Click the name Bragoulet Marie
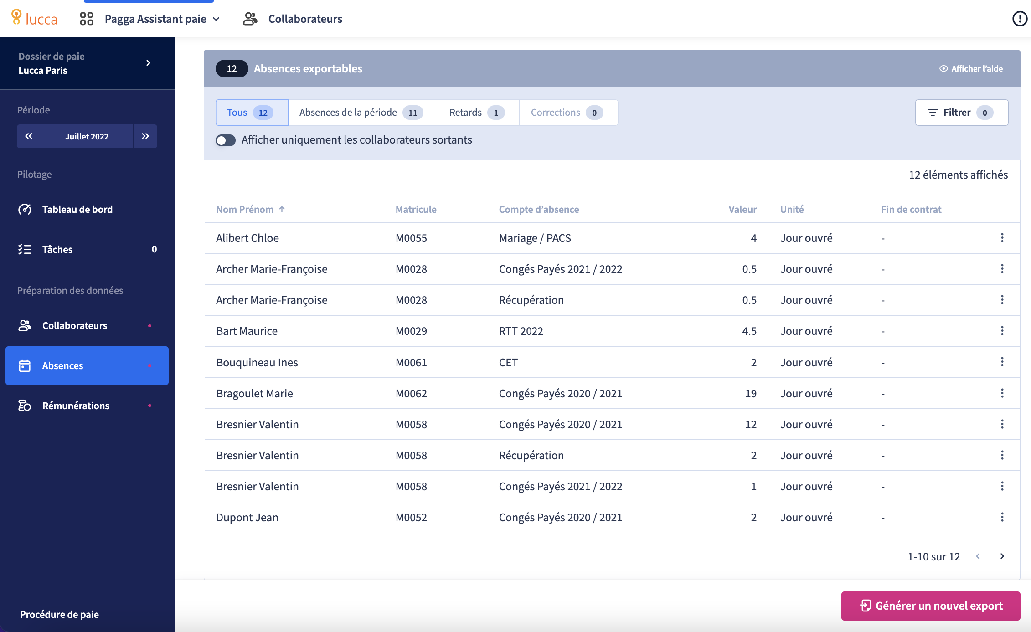Viewport: 1031px width, 632px height. (254, 394)
